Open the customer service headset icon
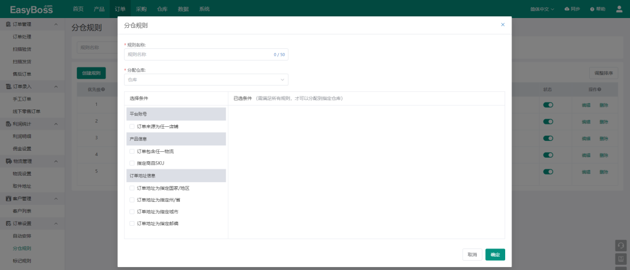The width and height of the screenshot is (630, 270). pyautogui.click(x=621, y=246)
